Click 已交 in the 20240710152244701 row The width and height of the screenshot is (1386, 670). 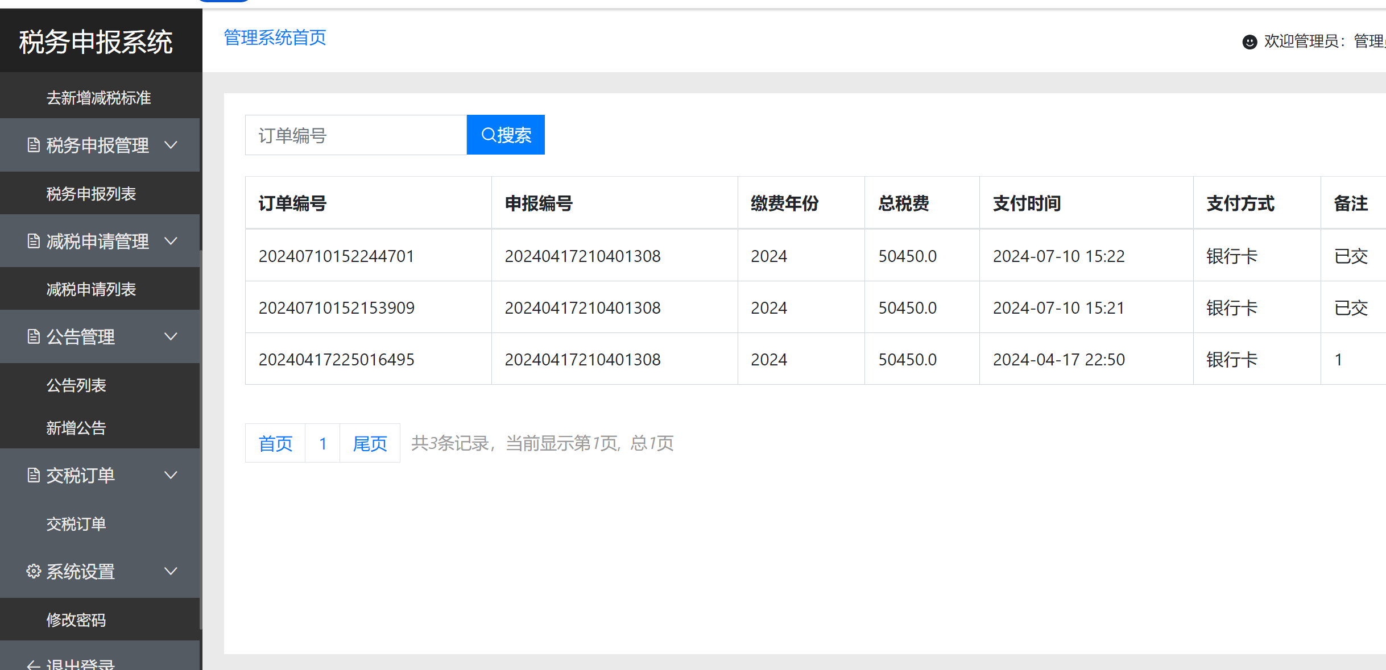coord(1351,256)
